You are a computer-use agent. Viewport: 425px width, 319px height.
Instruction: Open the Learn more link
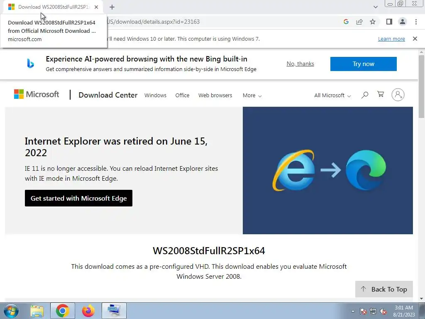pos(391,39)
